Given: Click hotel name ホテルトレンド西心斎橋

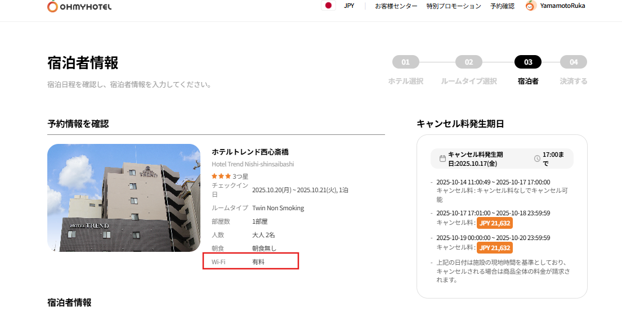Looking at the screenshot, I should (x=250, y=152).
